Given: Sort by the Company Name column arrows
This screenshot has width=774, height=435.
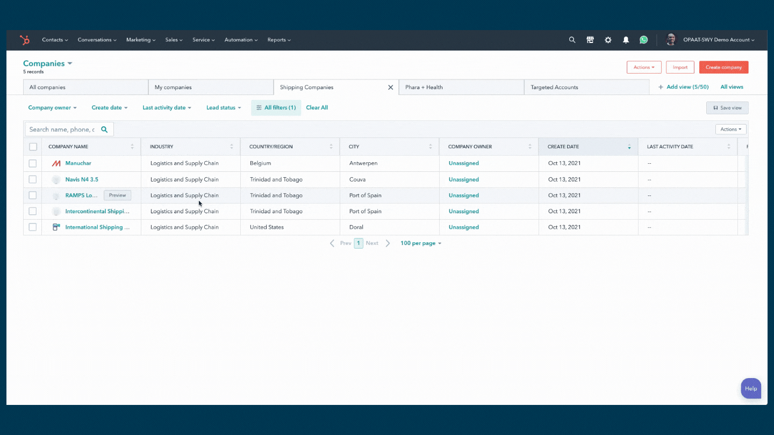Looking at the screenshot, I should coord(132,147).
